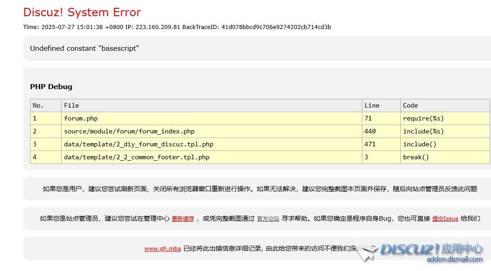
Task: Click the No. column header
Action: [46, 106]
